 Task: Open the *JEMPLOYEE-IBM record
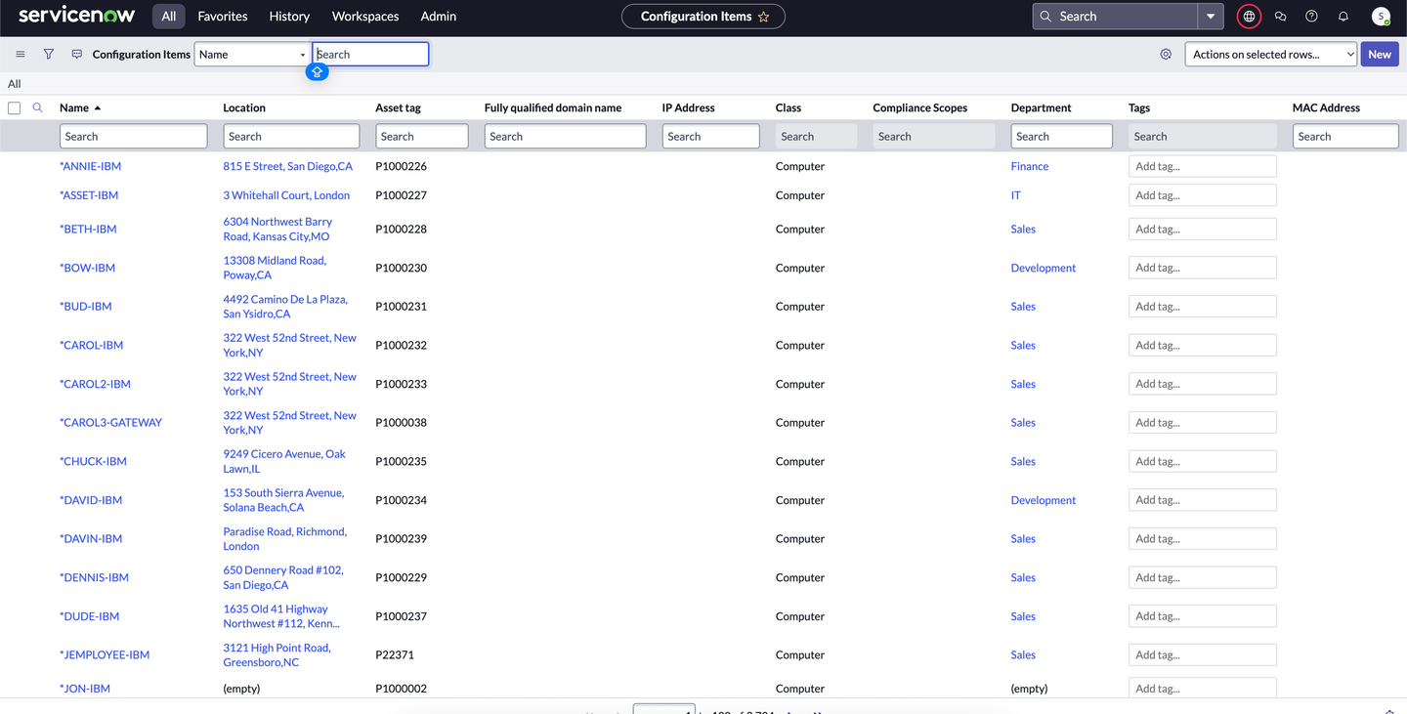[x=105, y=655]
